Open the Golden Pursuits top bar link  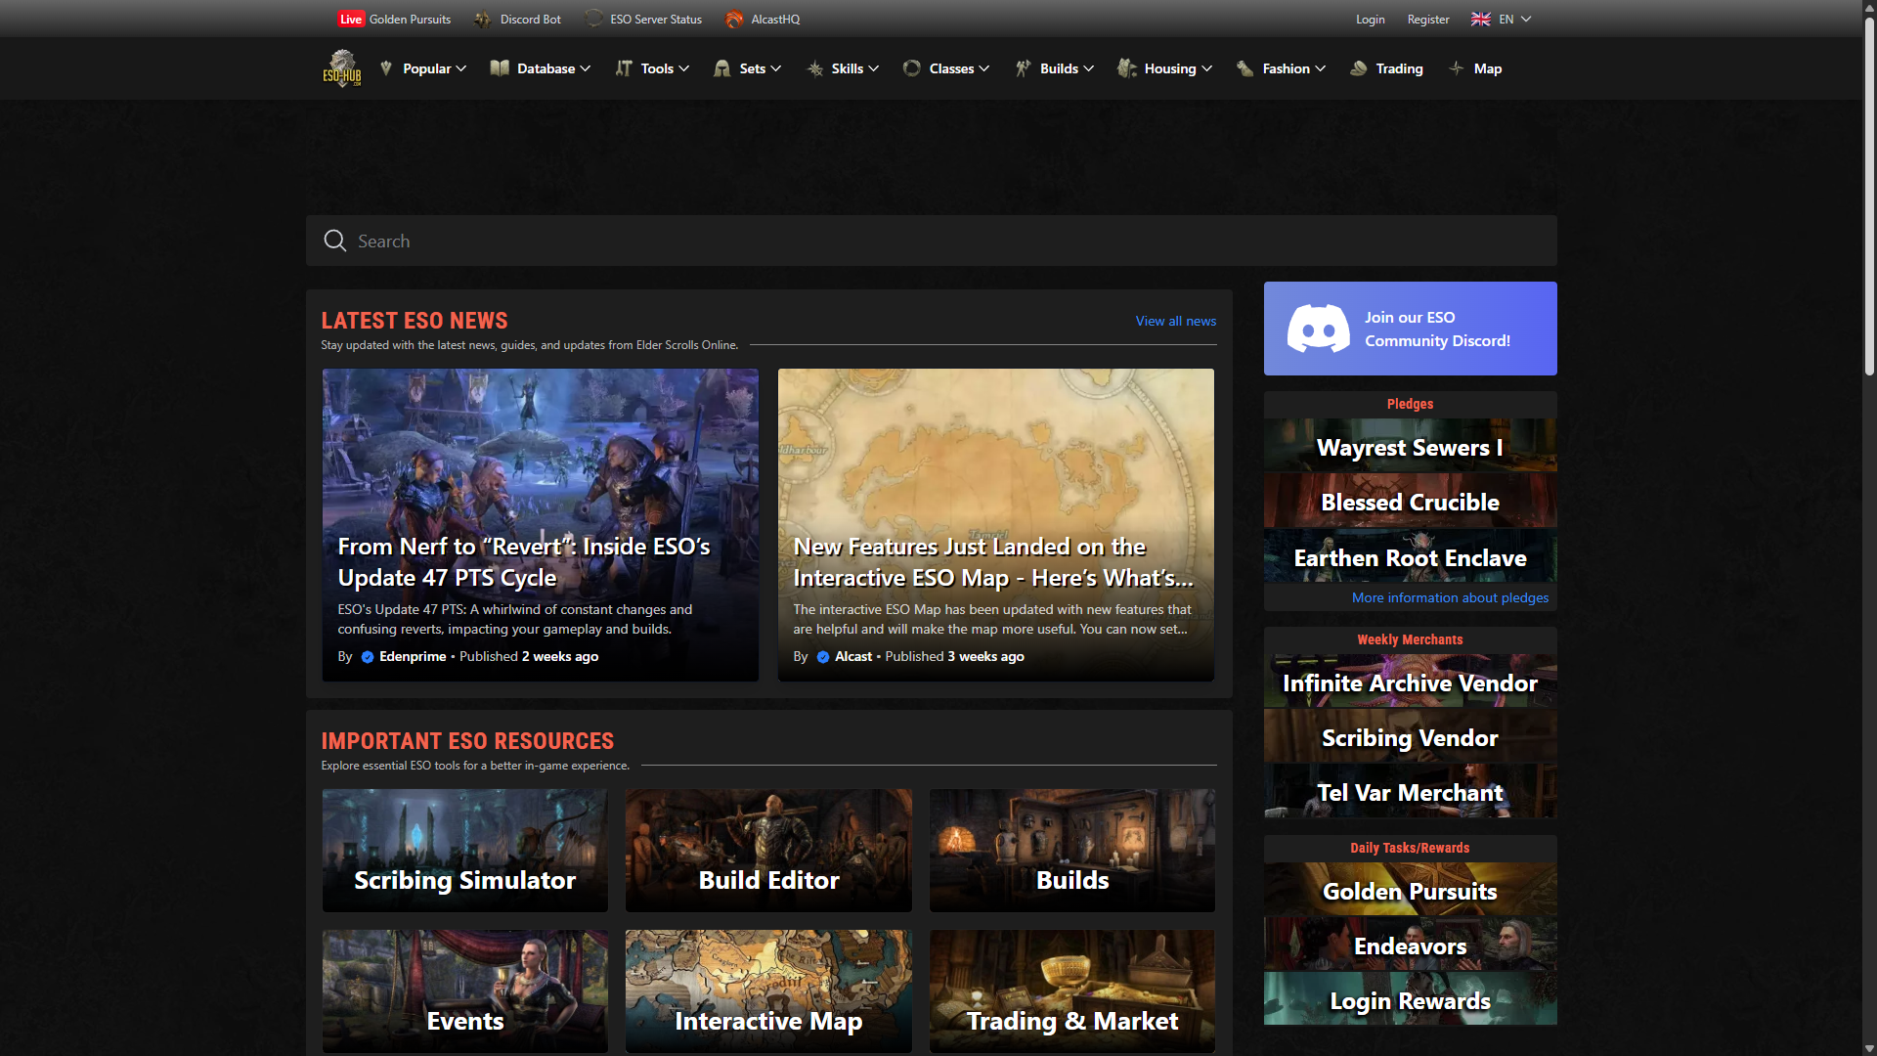(410, 20)
